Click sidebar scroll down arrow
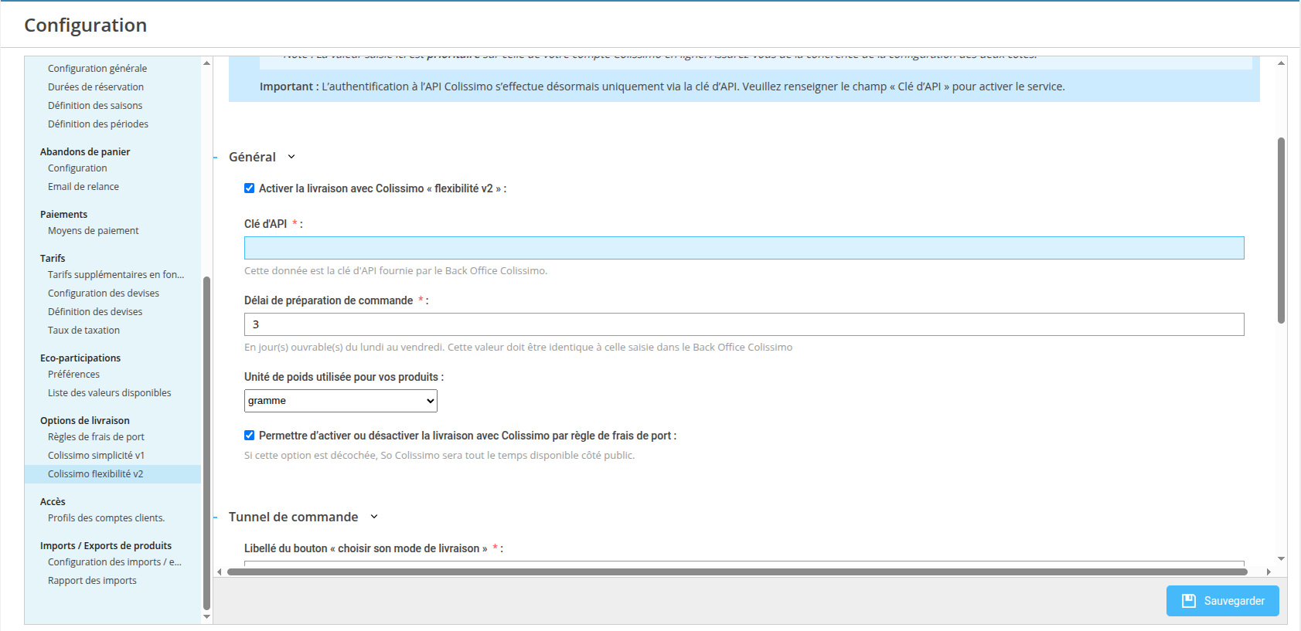The width and height of the screenshot is (1301, 631). pos(206,617)
